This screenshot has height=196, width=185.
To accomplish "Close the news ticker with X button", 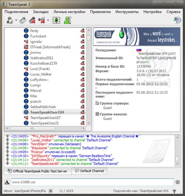I will [x=51, y=191].
